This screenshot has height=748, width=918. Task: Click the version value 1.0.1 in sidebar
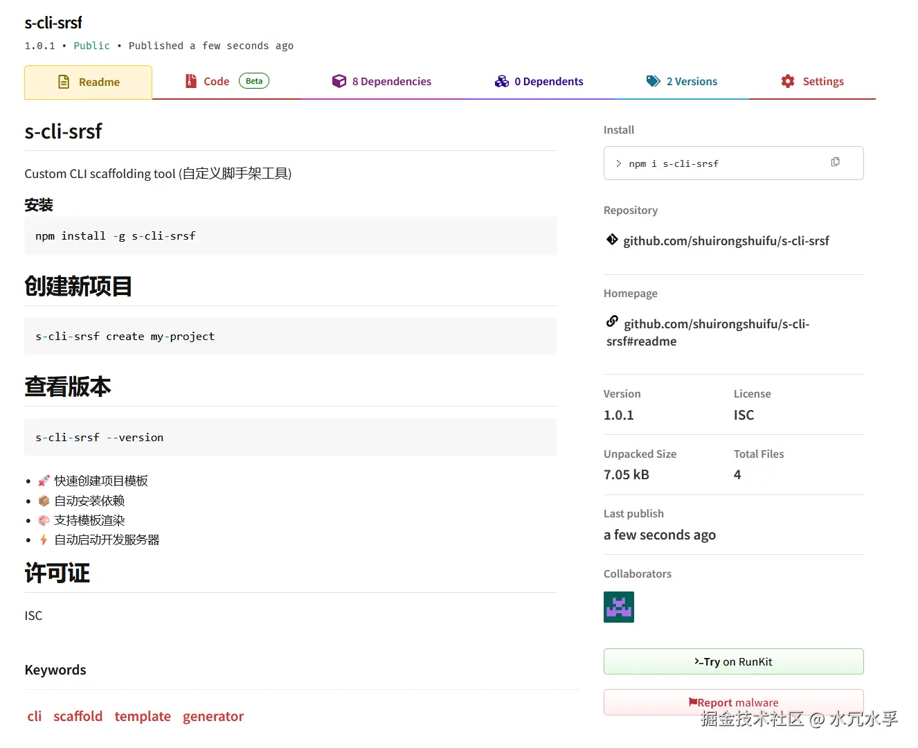(619, 415)
